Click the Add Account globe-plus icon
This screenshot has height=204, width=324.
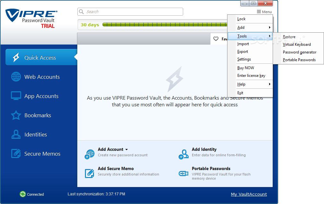(90, 154)
